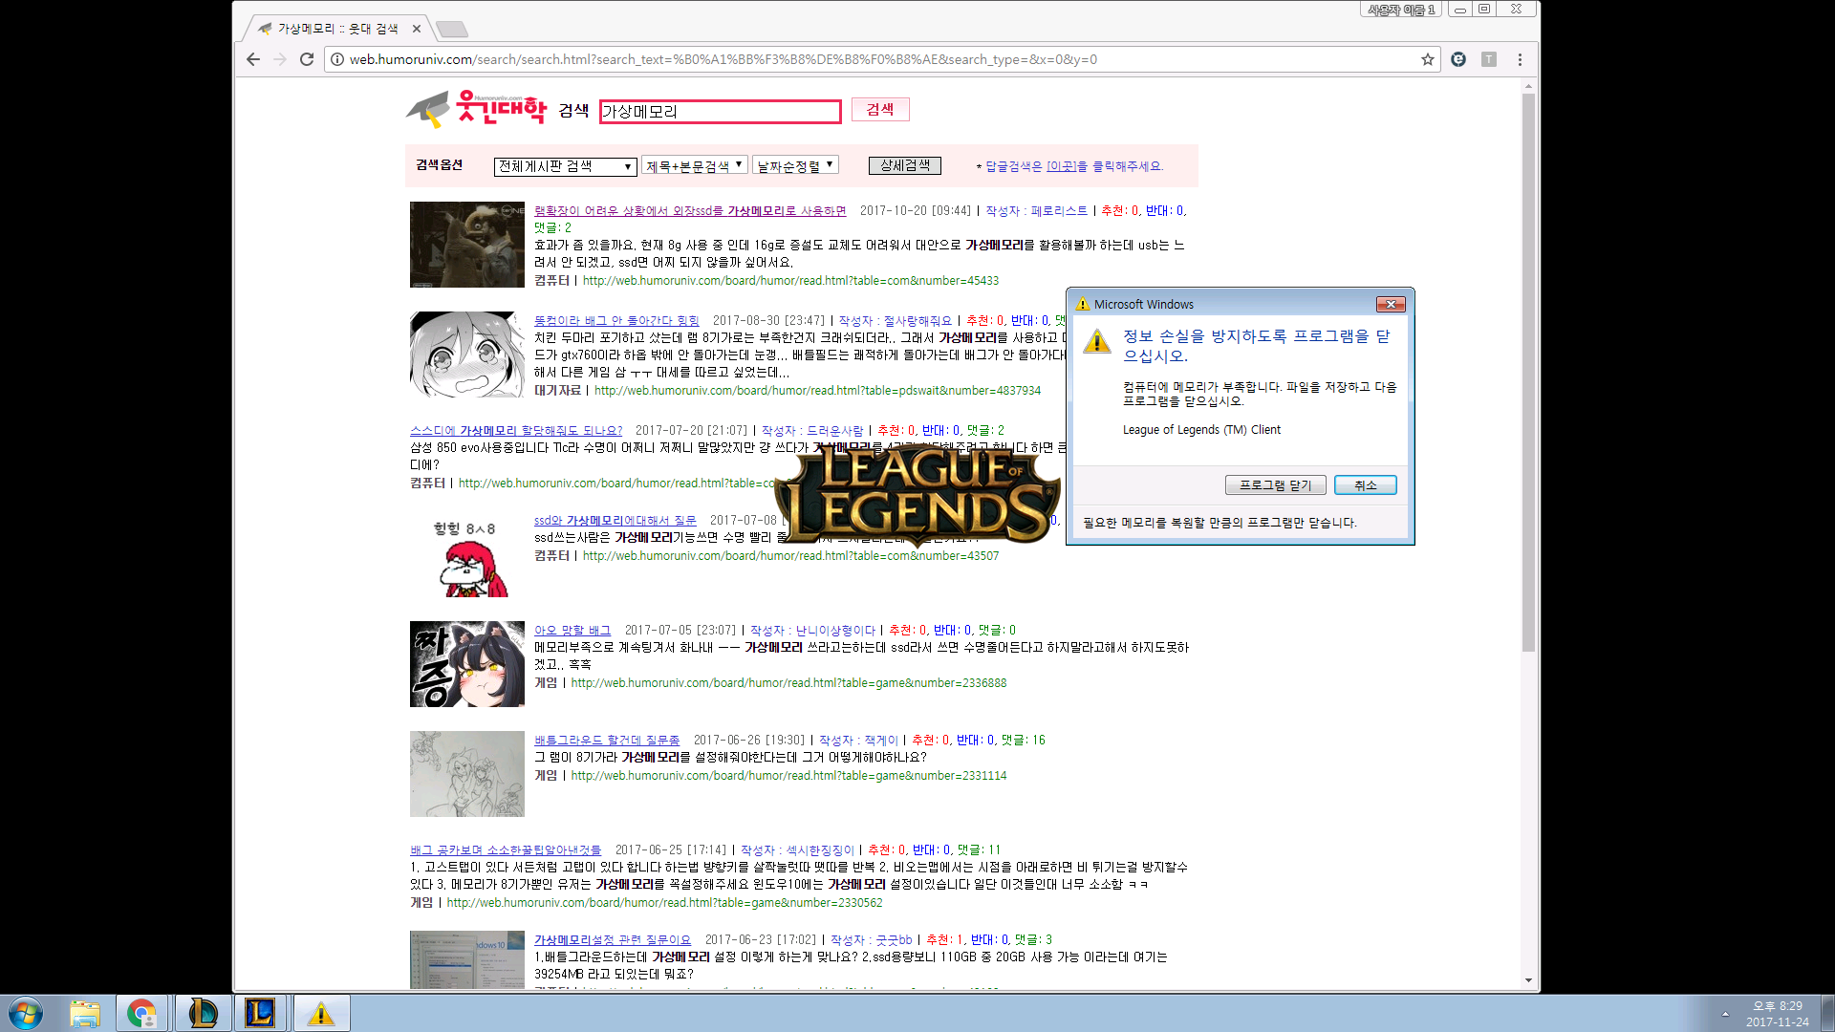This screenshot has height=1032, width=1835.
Task: Close the 웃대 검색 browser tab
Action: coord(416,29)
